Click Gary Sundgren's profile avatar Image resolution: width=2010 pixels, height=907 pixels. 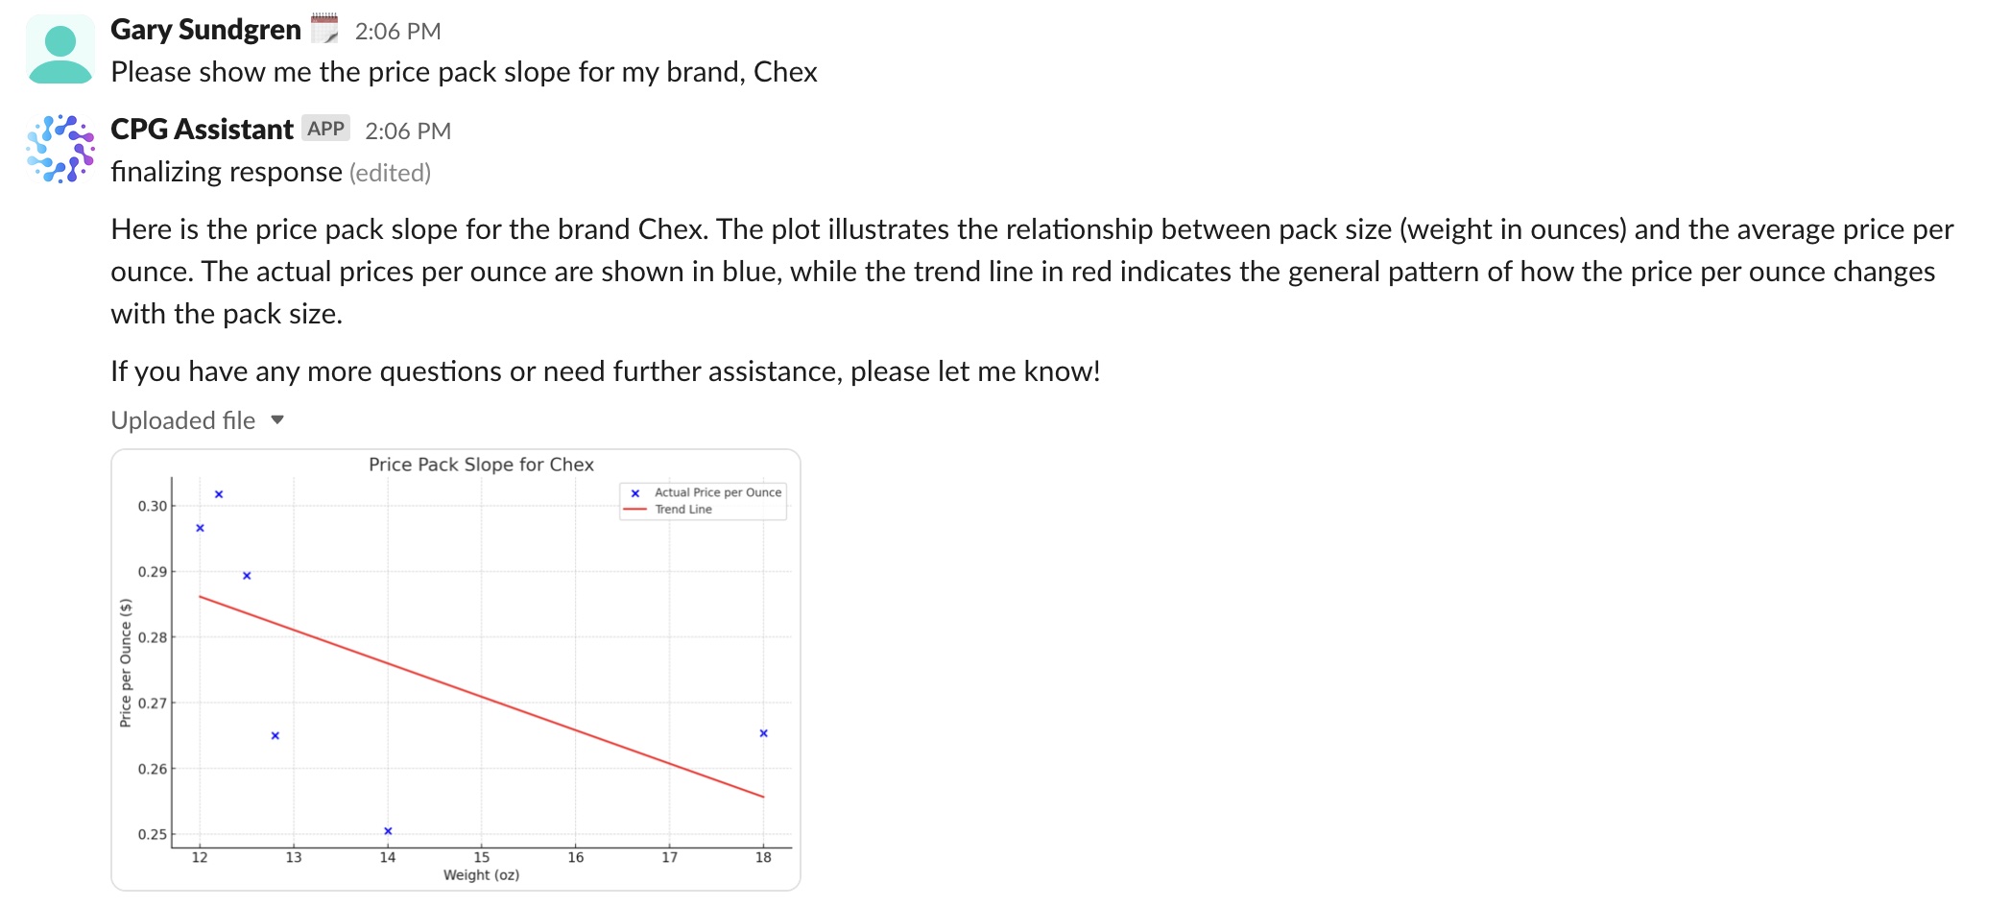(x=60, y=49)
